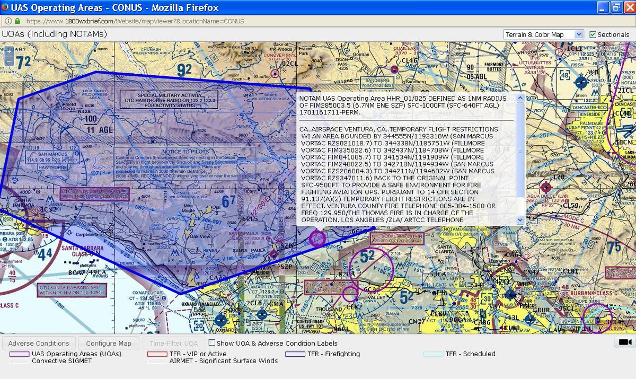Image resolution: width=636 pixels, height=379 pixels.
Task: Enable Show UOA & Adverse Condition Labels
Action: point(212,342)
